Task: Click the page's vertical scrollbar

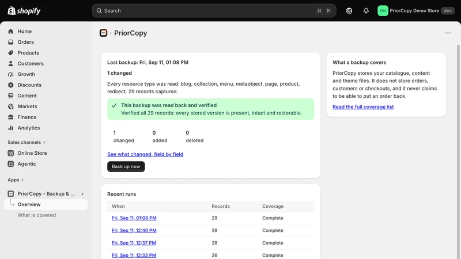Action: pos(458,151)
